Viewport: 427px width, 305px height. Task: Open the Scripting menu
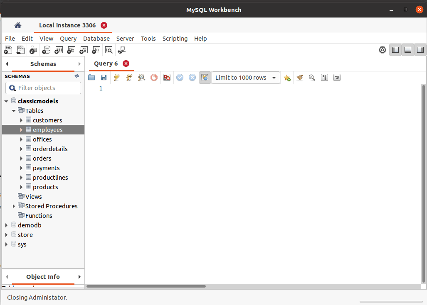175,39
